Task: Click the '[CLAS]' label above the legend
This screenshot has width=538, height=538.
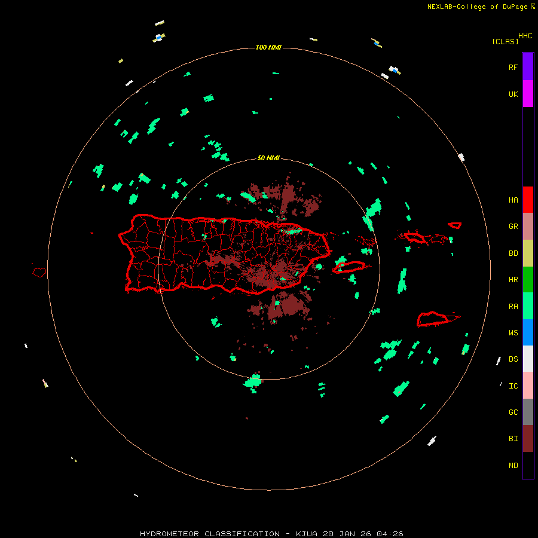Action: tap(505, 42)
